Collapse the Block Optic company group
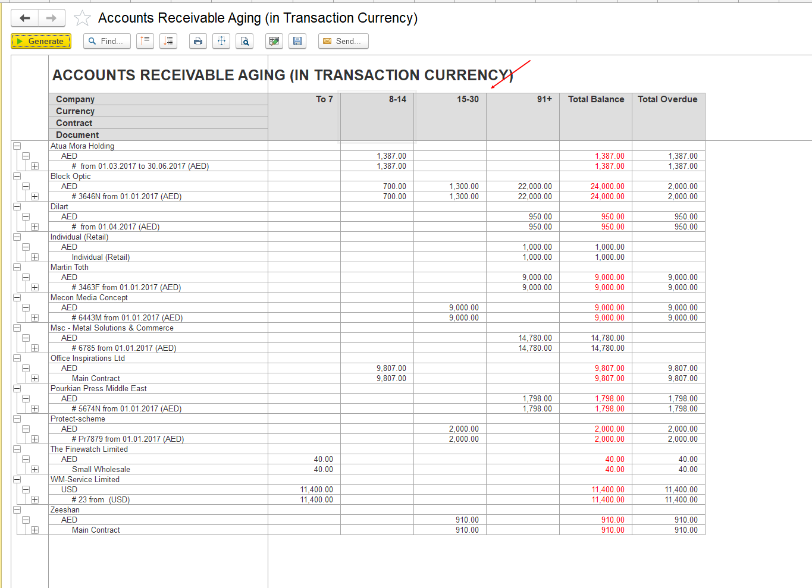The height and width of the screenshot is (588, 812). [17, 177]
